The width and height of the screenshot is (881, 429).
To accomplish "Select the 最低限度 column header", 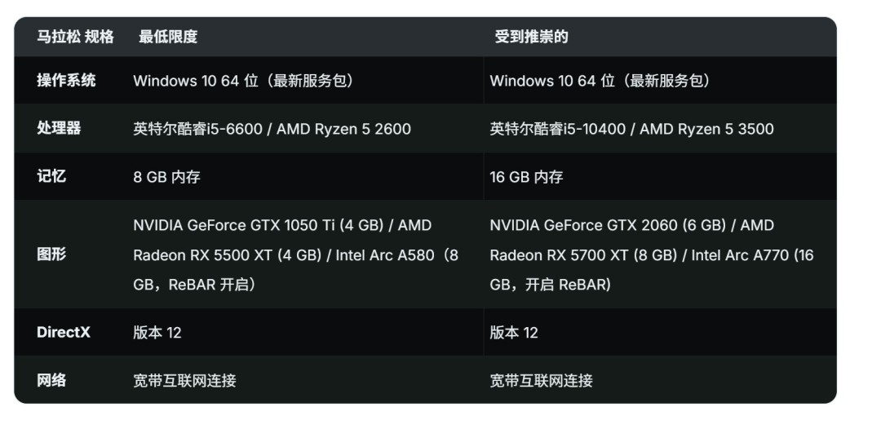I will (168, 37).
